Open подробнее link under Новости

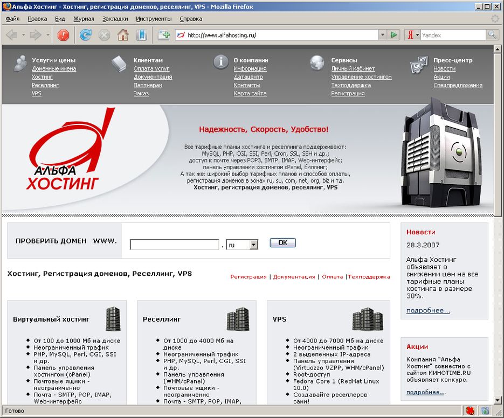click(x=428, y=310)
